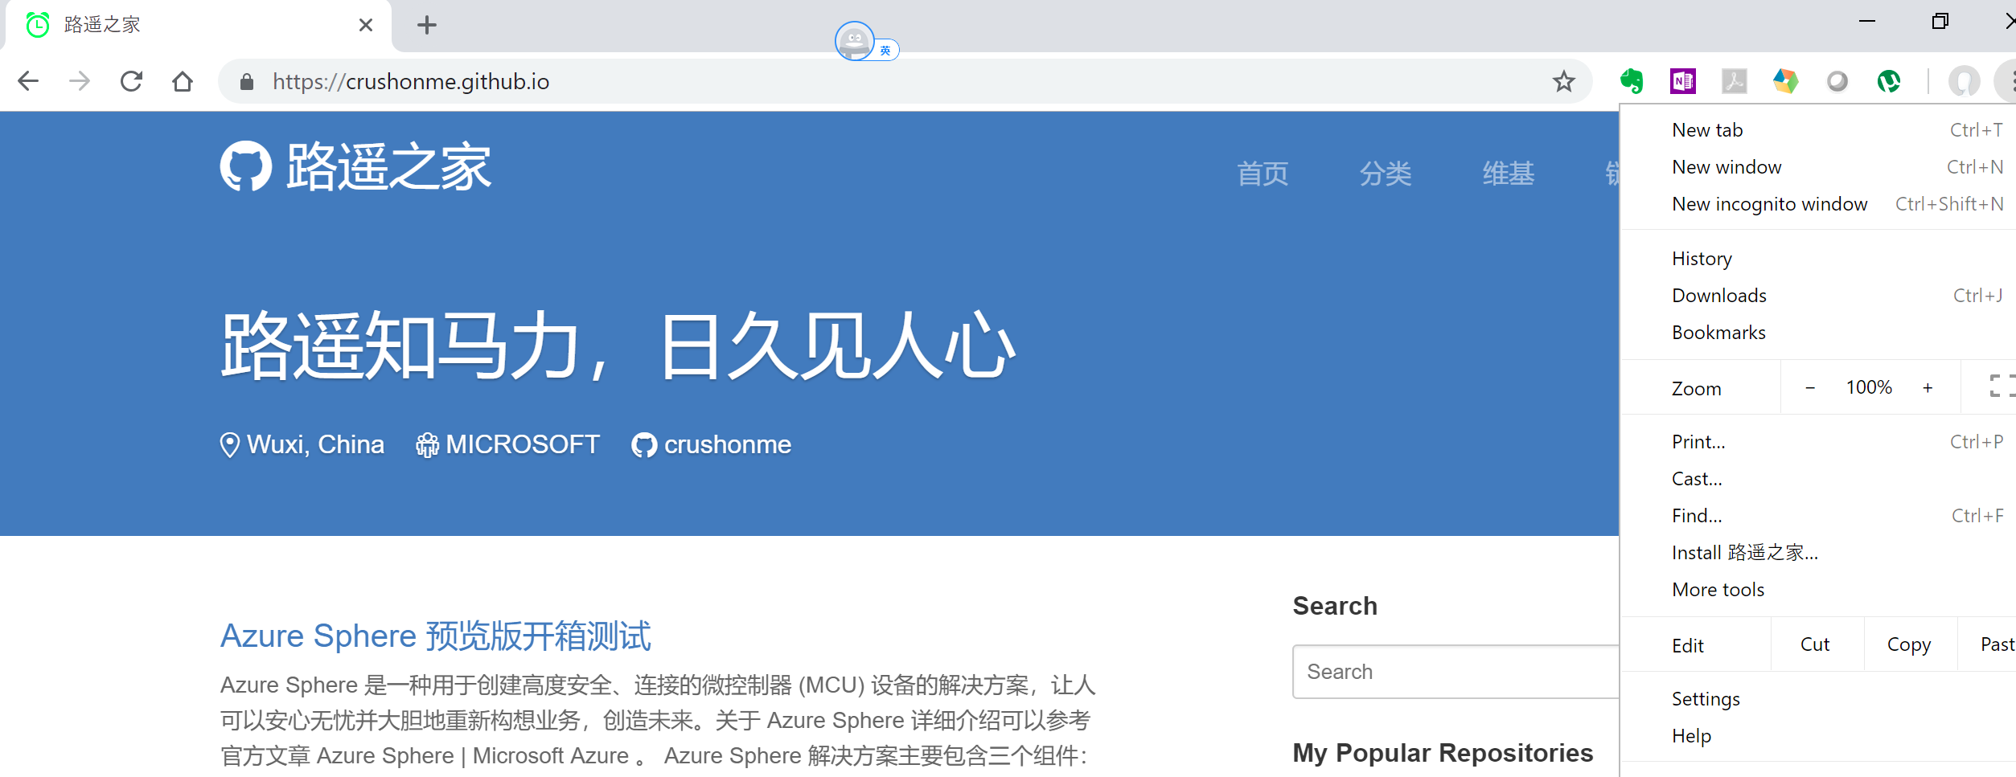
Task: Click the 路遥知马力，日久见人心 headline
Action: (x=618, y=346)
